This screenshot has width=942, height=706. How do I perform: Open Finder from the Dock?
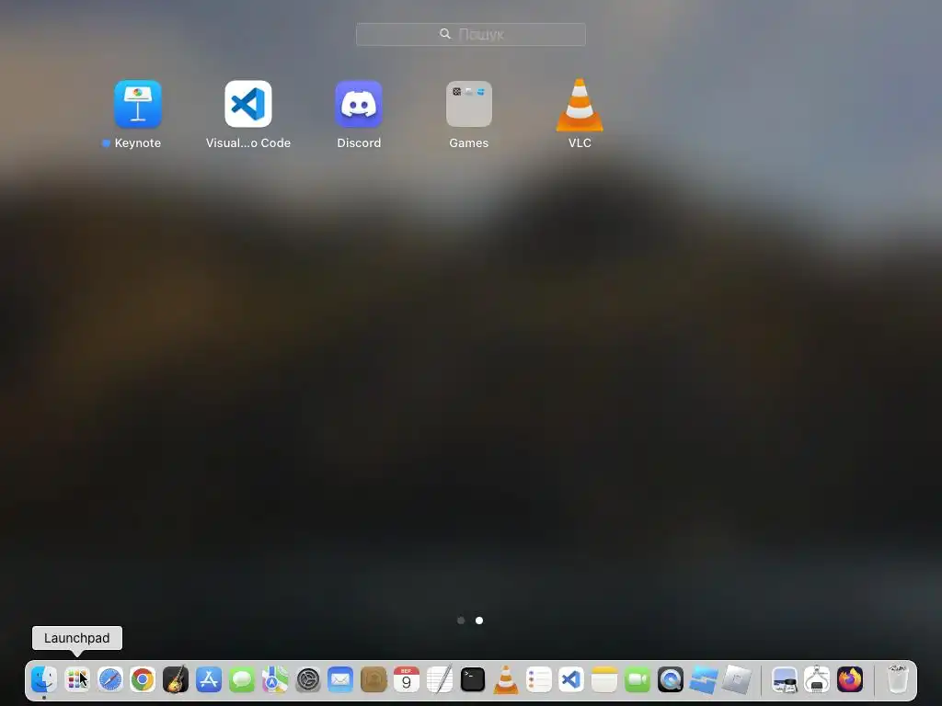44,679
